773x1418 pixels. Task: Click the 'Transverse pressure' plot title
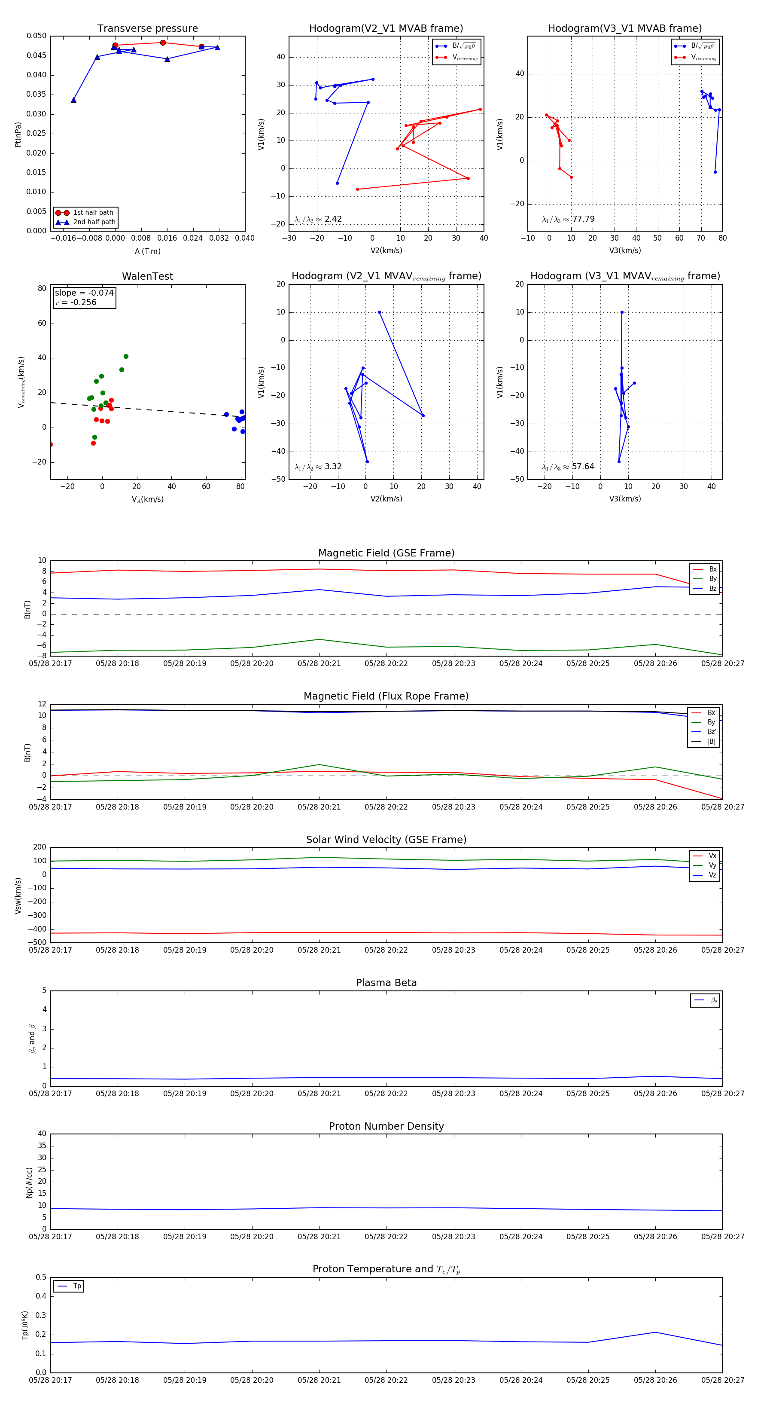pos(147,29)
